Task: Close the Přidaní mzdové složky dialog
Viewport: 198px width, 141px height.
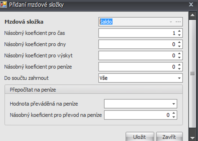Action: pyautogui.click(x=191, y=5)
